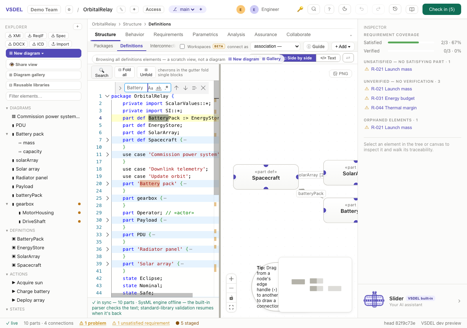Toggle the Workspaces checkbox

pyautogui.click(x=182, y=47)
